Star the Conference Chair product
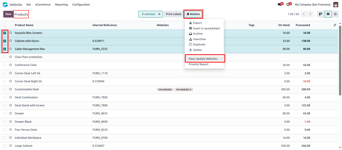Image resolution: width=342 pixels, height=150 pixels. [11, 65]
